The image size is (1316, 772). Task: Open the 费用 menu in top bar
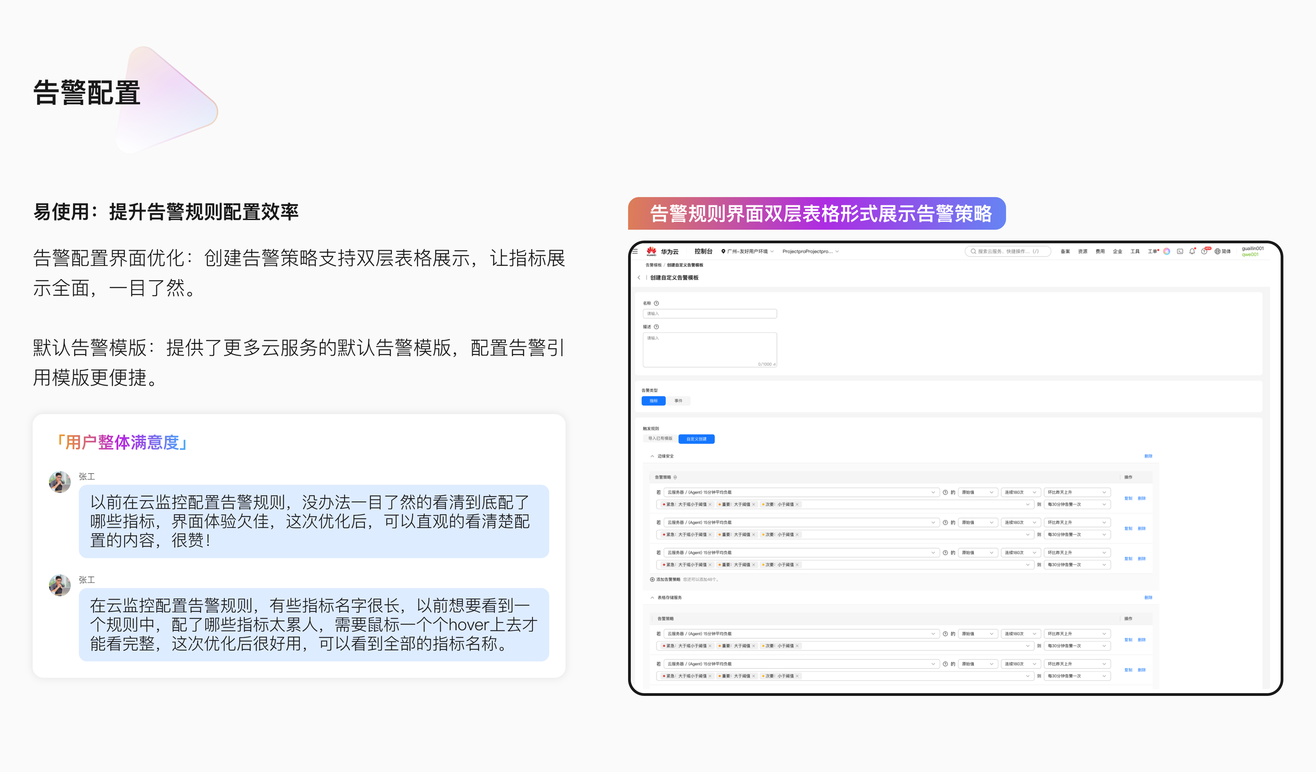[1100, 251]
